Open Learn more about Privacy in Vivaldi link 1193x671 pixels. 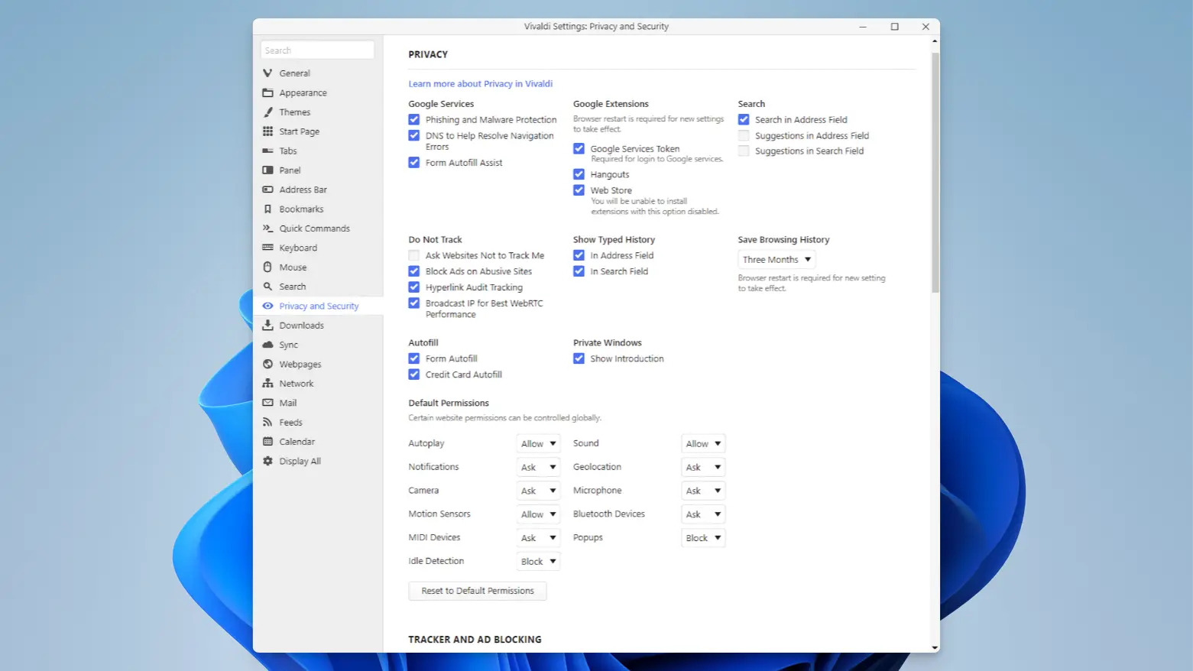(x=480, y=83)
